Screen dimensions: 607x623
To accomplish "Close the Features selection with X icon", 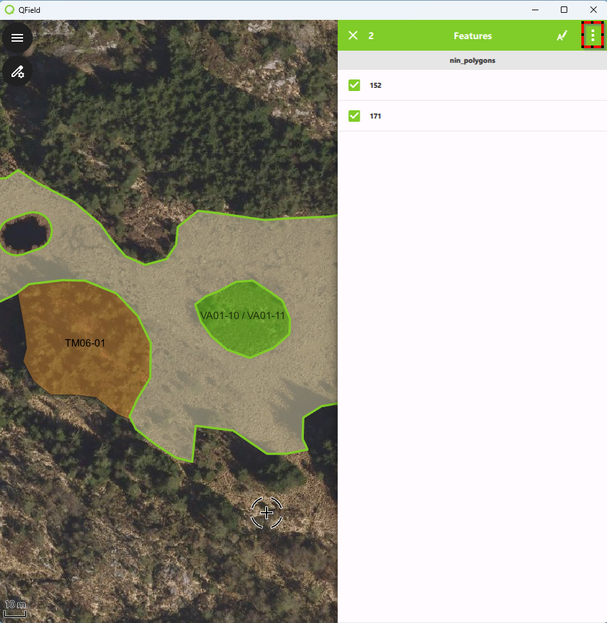I will [353, 35].
